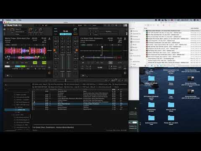201x151 pixels.
Task: Play Deck C with its play button
Action: [8, 75]
